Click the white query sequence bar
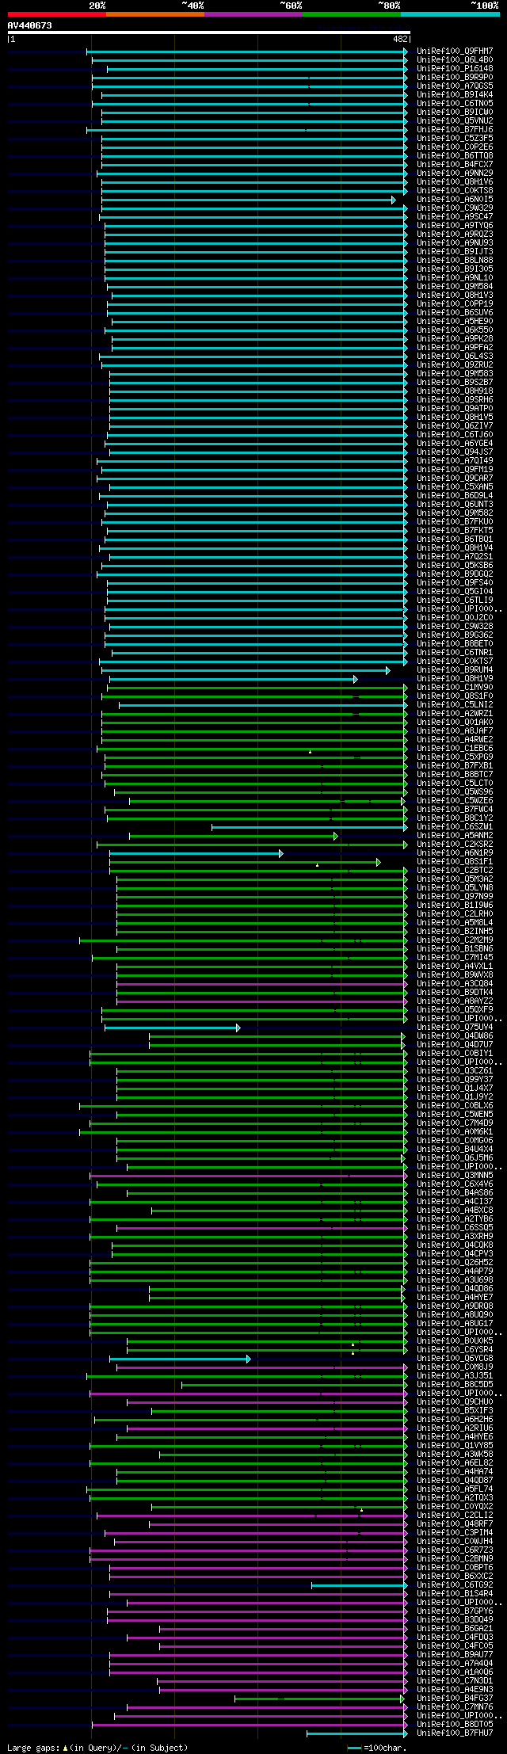Image resolution: width=507 pixels, height=1754 pixels. (208, 32)
